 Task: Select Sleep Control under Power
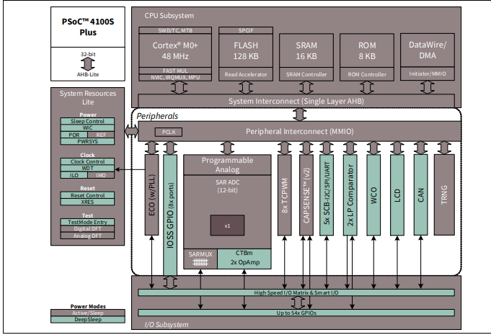click(87, 121)
